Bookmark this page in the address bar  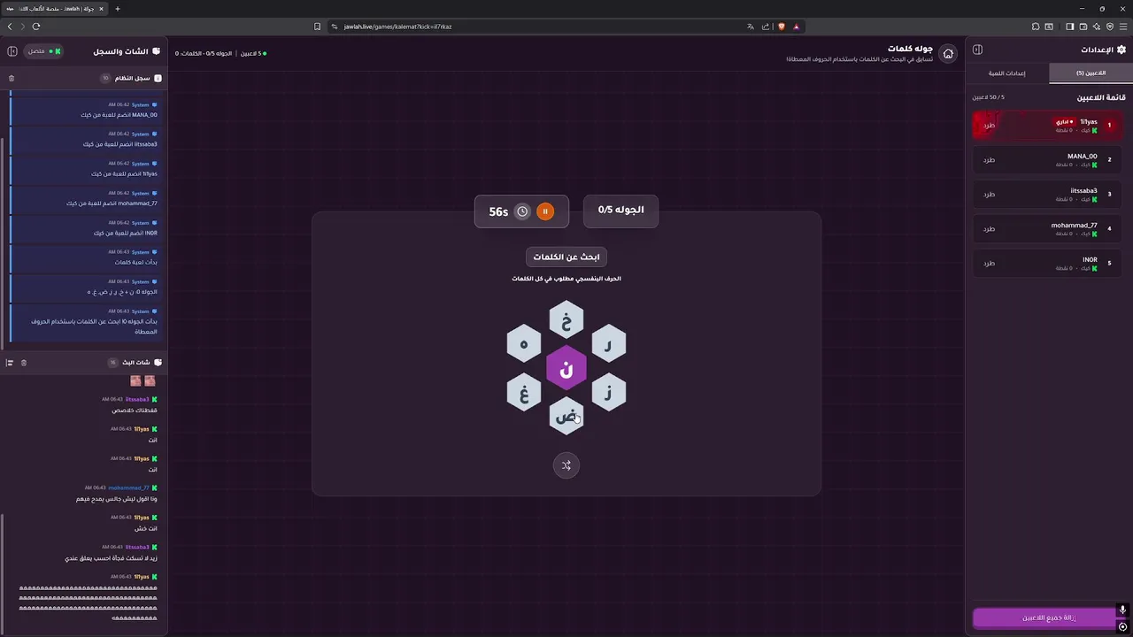318,27
